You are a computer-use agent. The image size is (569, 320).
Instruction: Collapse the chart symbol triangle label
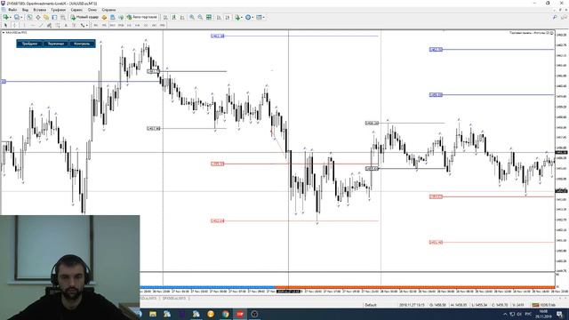[4, 33]
